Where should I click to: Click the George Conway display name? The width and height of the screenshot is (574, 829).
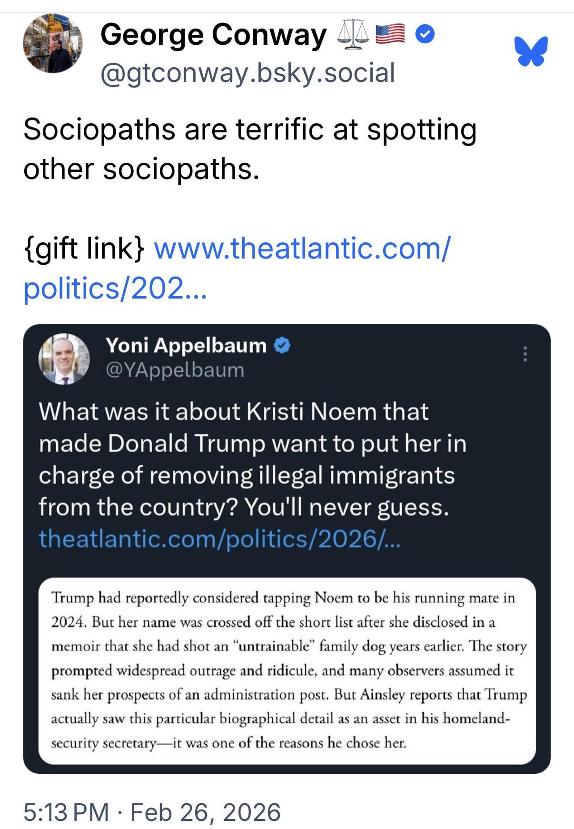pos(213,35)
